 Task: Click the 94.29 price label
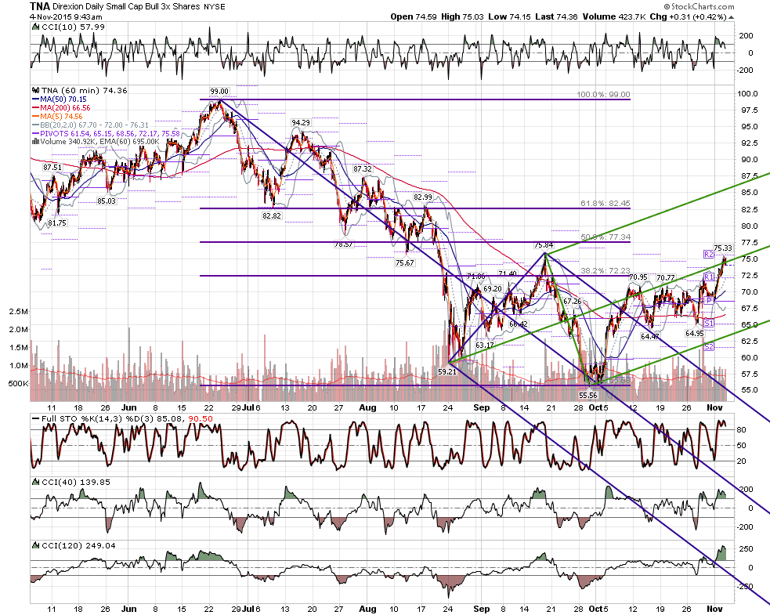(x=301, y=123)
